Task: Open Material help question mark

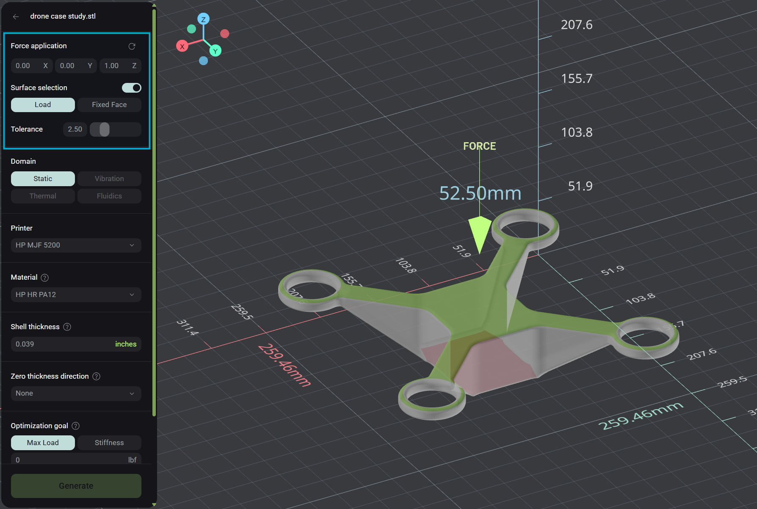Action: coord(44,278)
